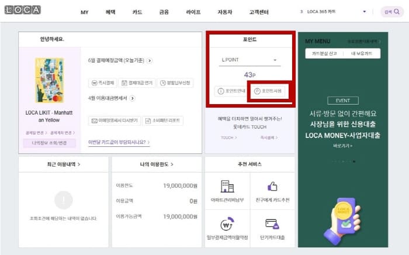Screen dimensions: 409x255
Task: Click the 친구에게 카드추천 thumbs-up icon
Action: click(272, 187)
